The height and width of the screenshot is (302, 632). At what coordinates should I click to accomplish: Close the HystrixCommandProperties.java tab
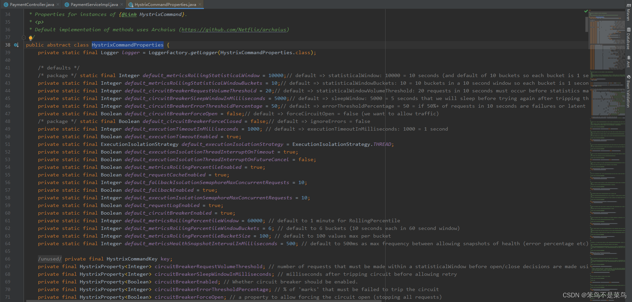point(200,4)
